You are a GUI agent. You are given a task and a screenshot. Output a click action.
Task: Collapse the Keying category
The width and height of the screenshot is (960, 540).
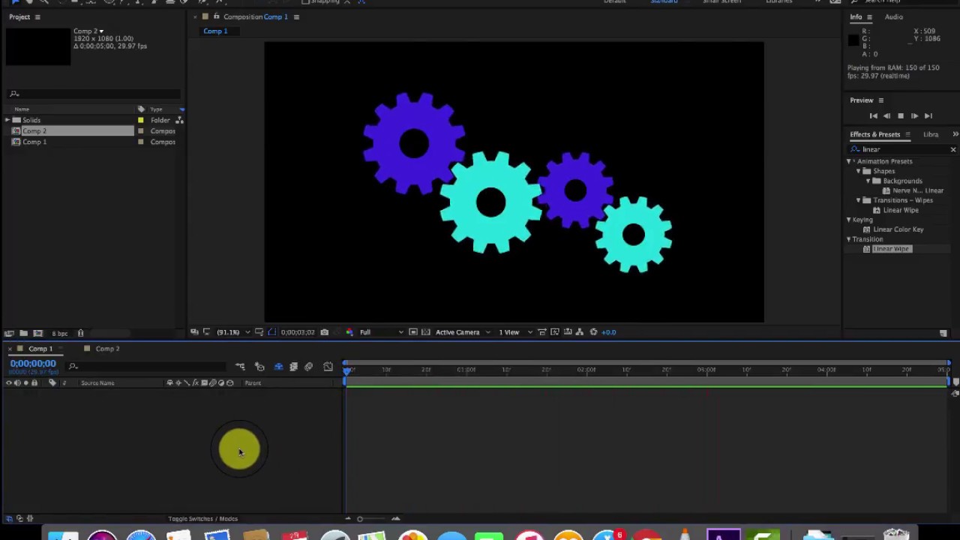coord(849,220)
